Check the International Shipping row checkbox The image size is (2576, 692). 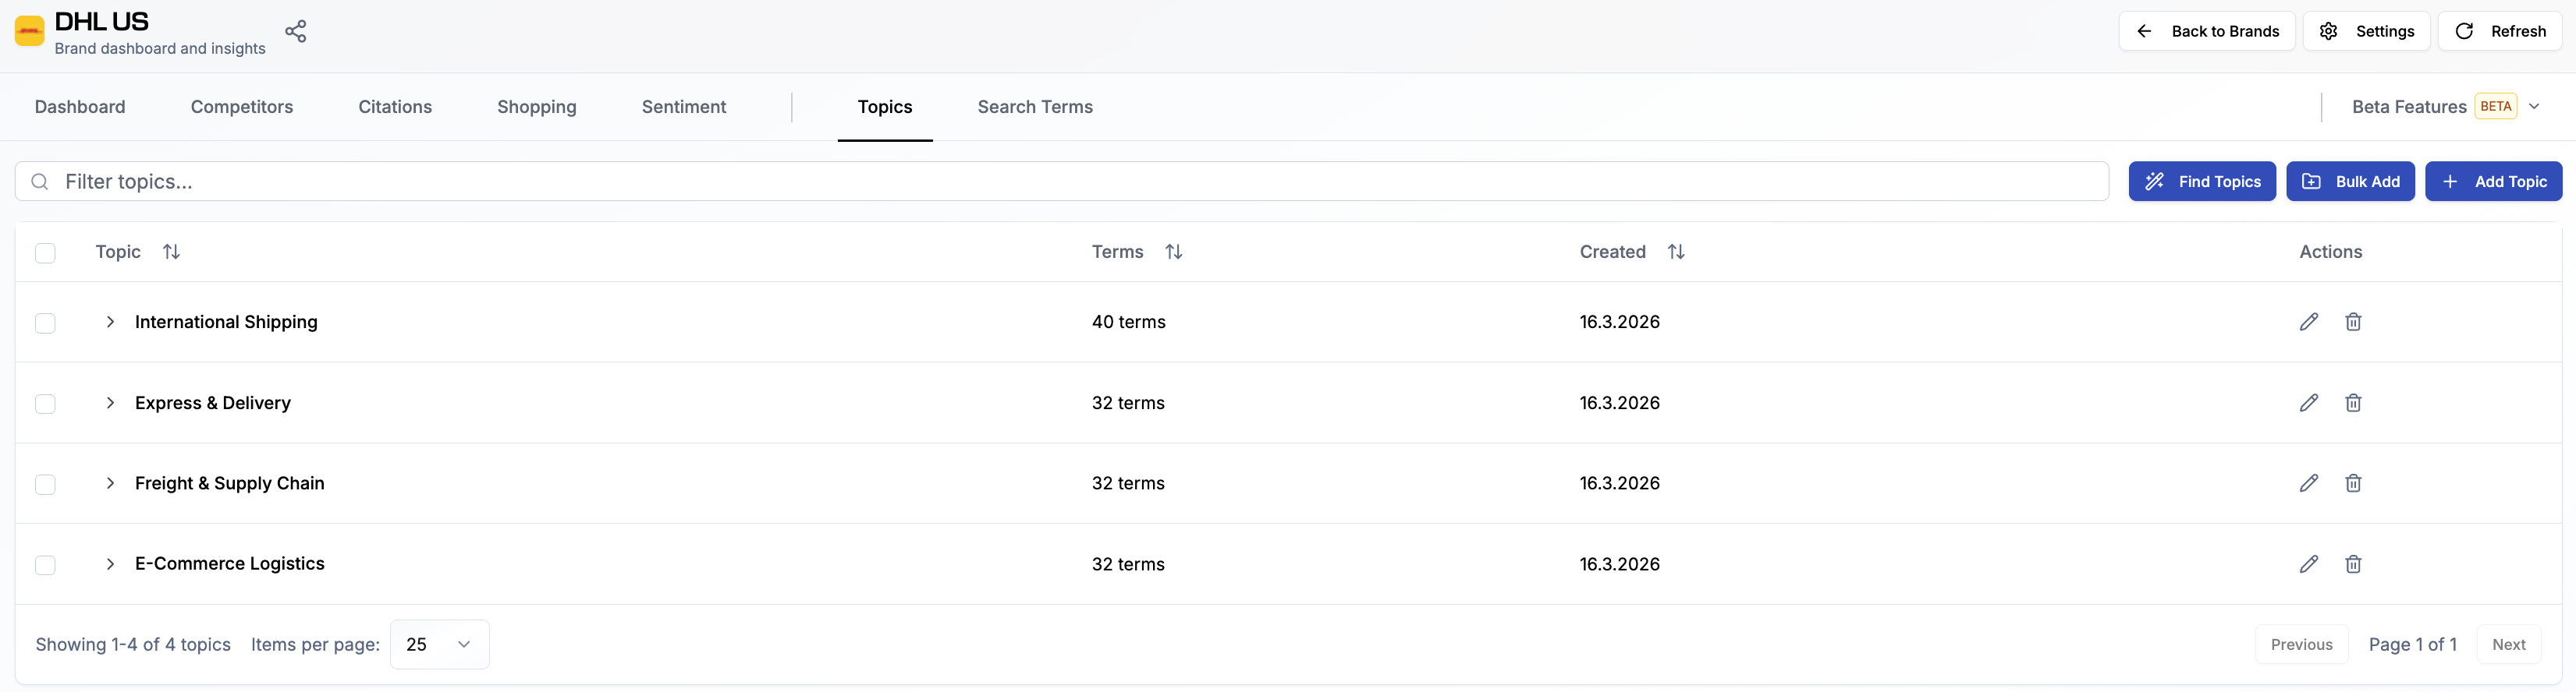pyautogui.click(x=45, y=323)
